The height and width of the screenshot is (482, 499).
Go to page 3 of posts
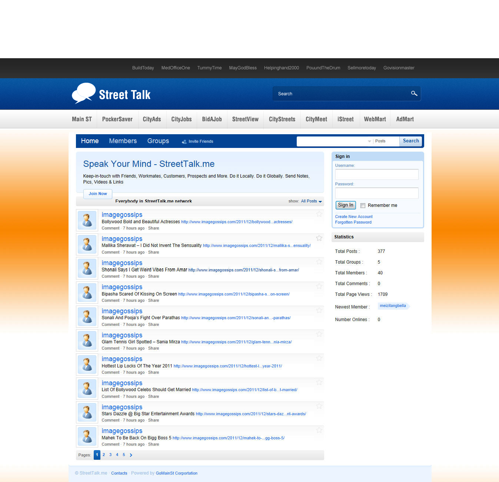110,455
